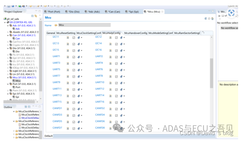Click the calculator icon next to I2C11

pos(68,38)
